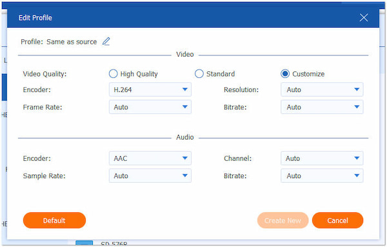Expand the Channel dropdown
Image resolution: width=387 pixels, height=247 pixels.
pyautogui.click(x=322, y=158)
